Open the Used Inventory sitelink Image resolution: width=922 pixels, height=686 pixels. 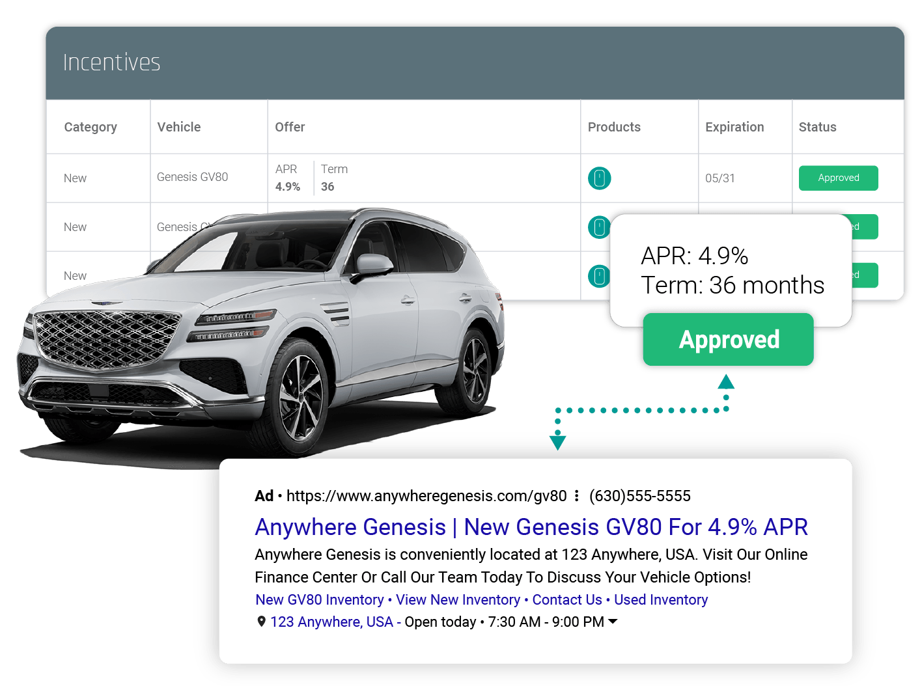point(661,599)
